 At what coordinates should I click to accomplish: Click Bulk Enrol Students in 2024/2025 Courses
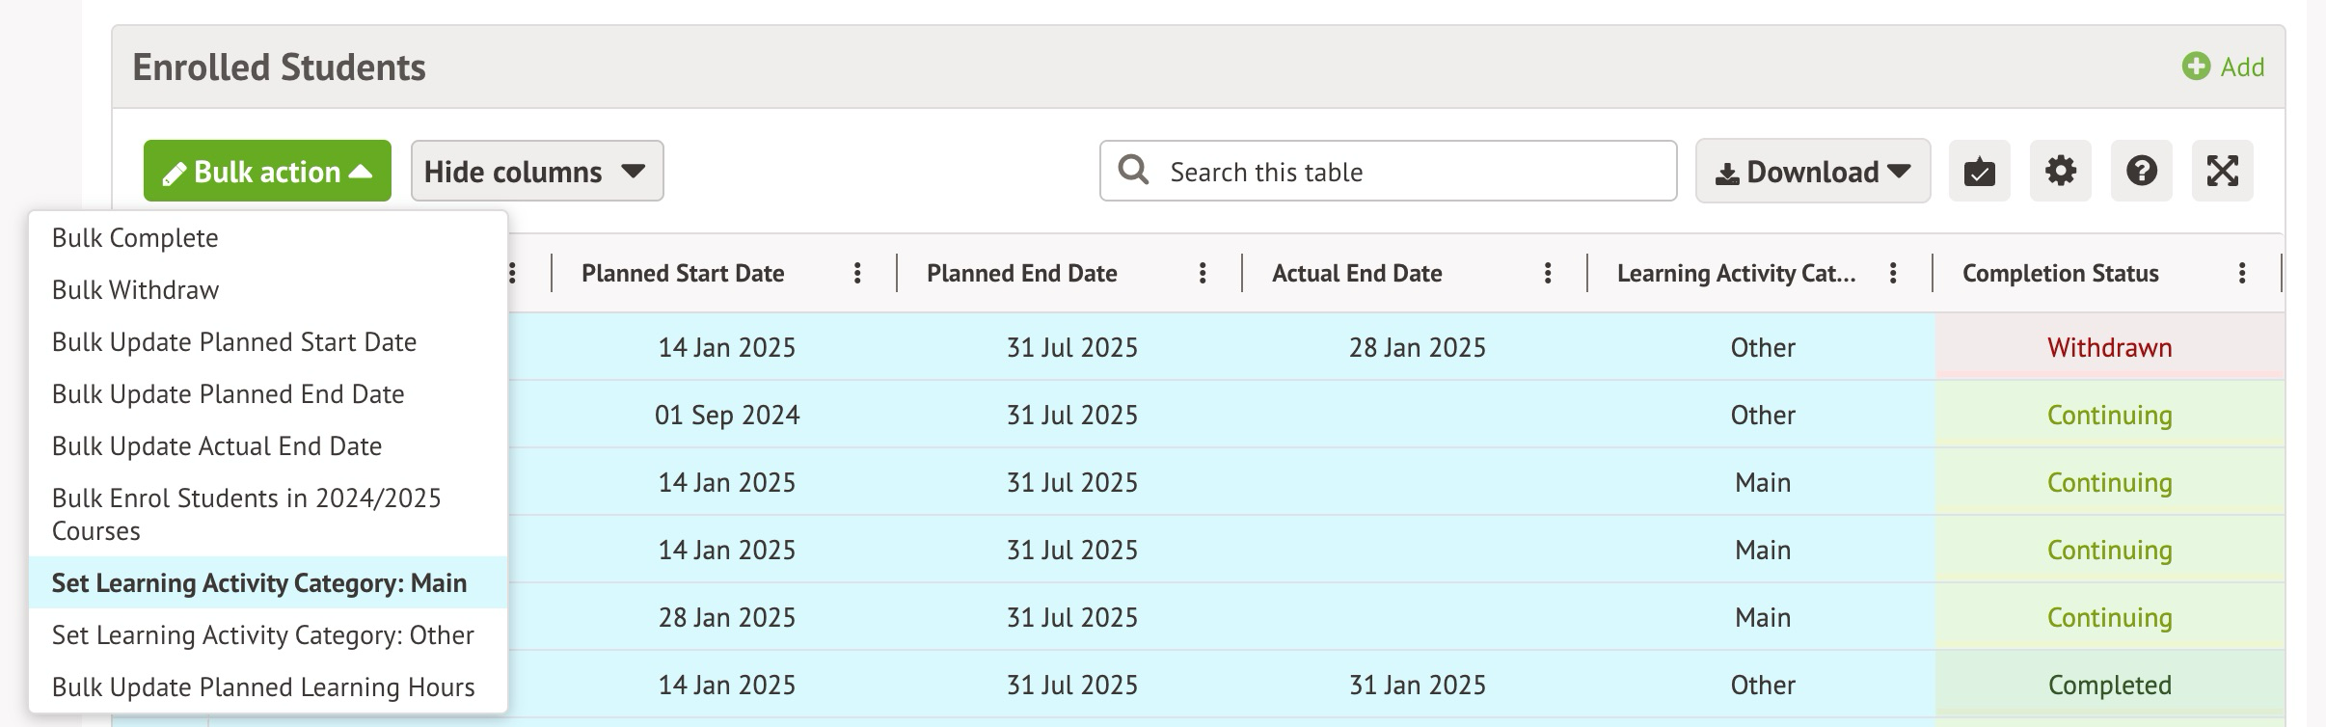[246, 514]
